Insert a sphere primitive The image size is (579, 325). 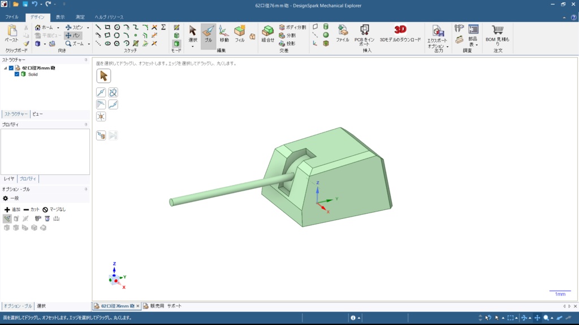pos(326,35)
